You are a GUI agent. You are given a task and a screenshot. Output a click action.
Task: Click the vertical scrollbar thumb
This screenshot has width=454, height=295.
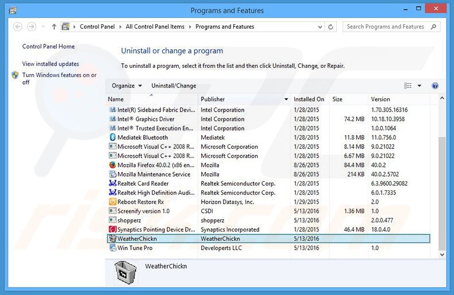[x=442, y=193]
